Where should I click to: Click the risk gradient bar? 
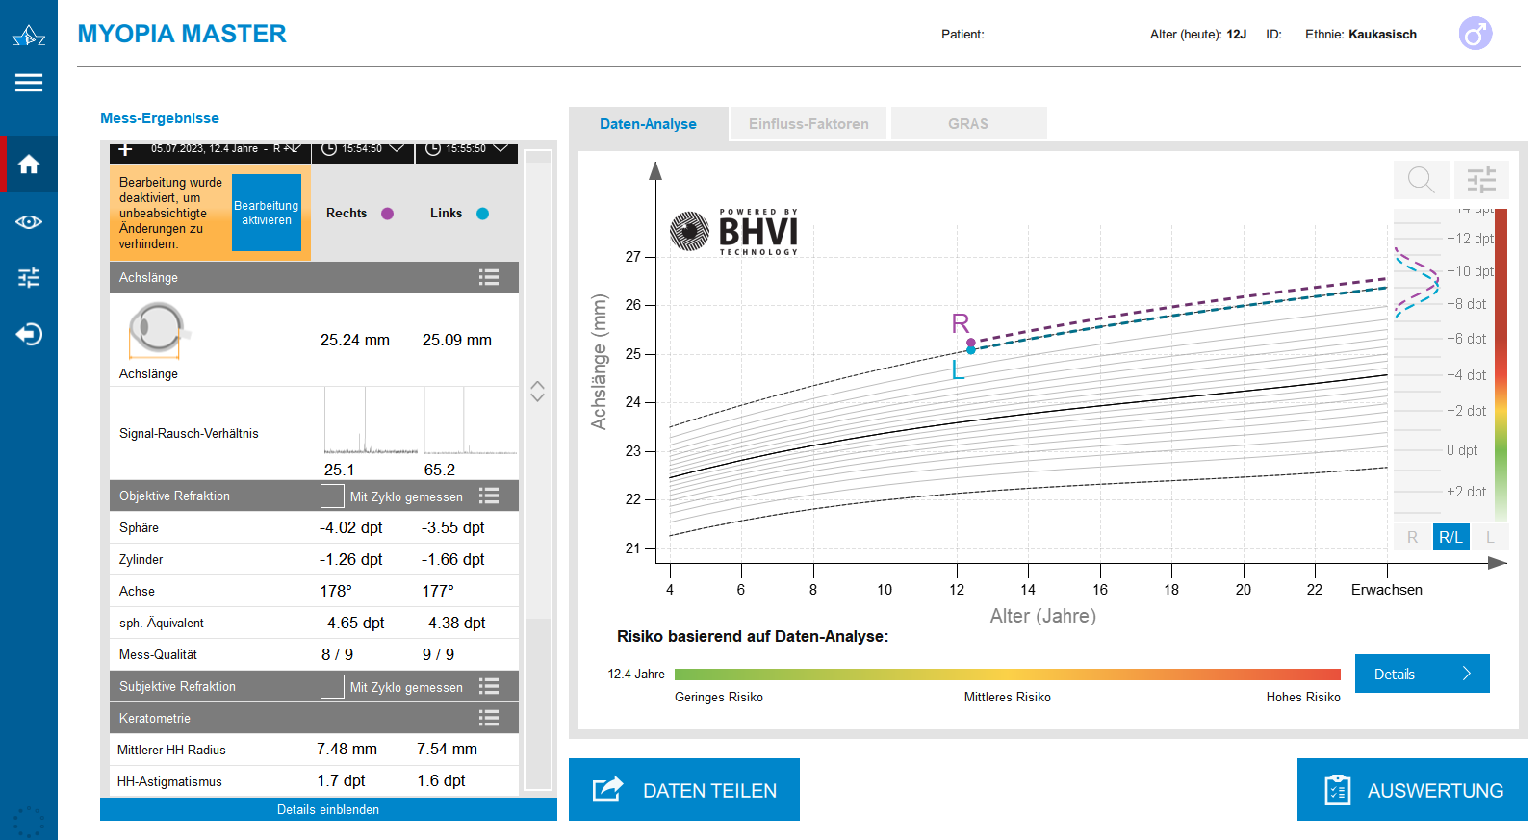tap(1007, 675)
